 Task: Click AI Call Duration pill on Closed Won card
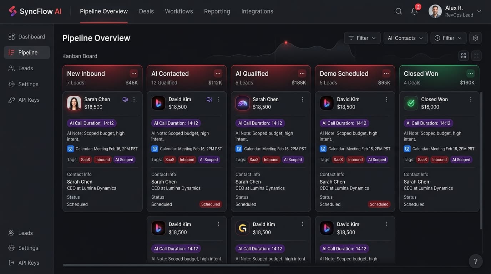click(429, 123)
